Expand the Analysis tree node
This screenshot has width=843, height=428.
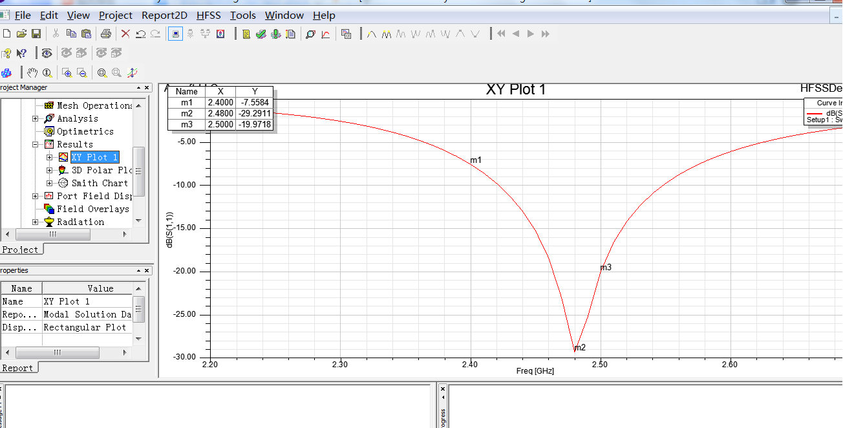pos(36,118)
